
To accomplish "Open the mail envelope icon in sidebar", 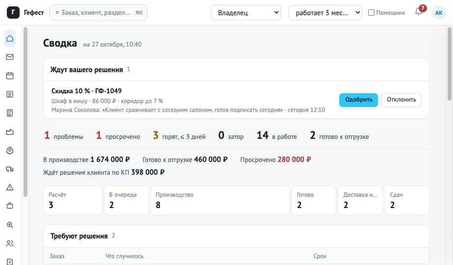I will (10, 57).
